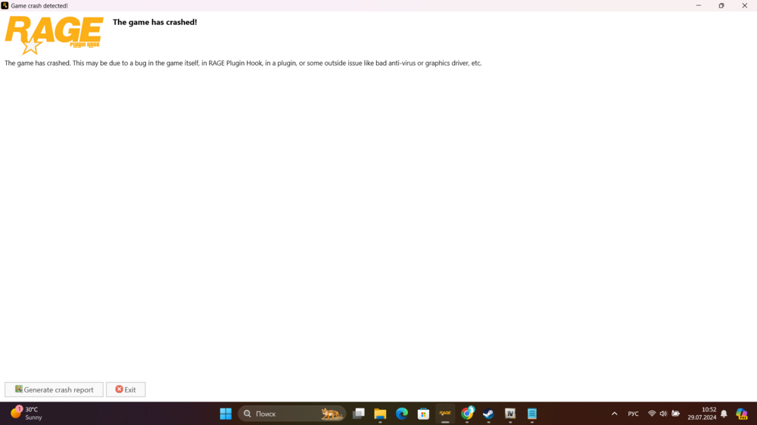Close the Game crash detected window
Viewport: 757px width, 425px height.
[744, 5]
